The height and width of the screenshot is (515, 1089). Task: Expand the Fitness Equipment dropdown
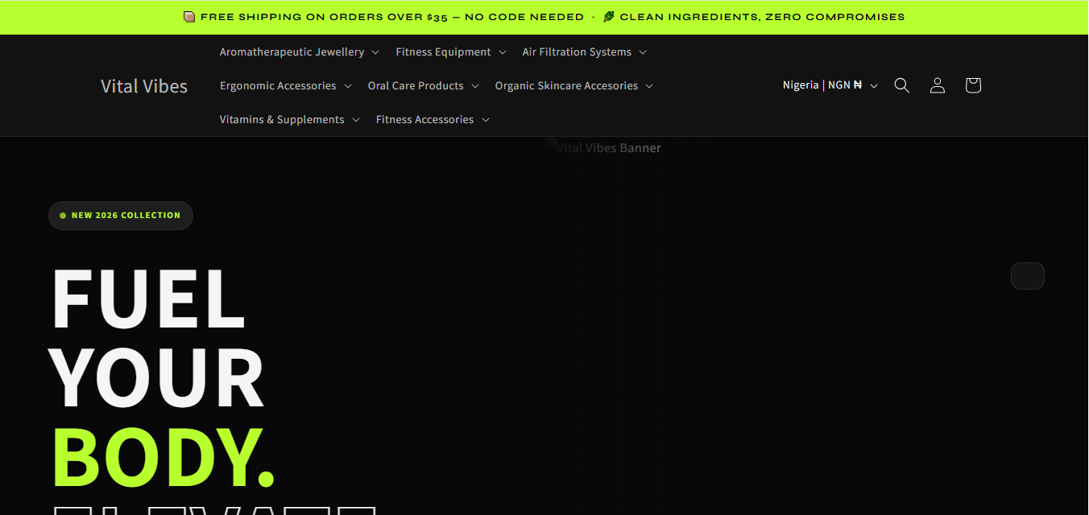pyautogui.click(x=450, y=51)
